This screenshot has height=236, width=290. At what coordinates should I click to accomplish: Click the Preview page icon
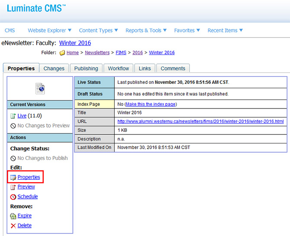coord(13,187)
